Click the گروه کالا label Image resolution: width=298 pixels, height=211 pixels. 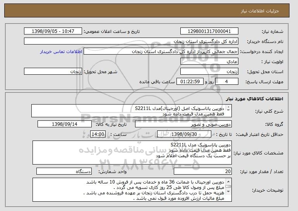(x=274, y=125)
